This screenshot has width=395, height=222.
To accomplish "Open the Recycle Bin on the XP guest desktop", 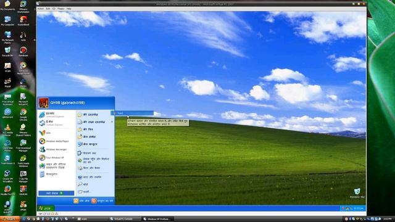I will pyautogui.click(x=357, y=193).
